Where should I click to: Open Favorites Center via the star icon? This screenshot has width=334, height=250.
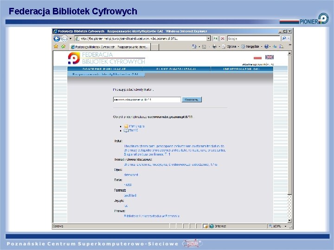[x=56, y=46]
